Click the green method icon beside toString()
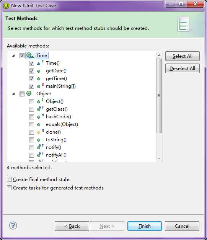The width and height of the screenshot is (207, 240). point(39,140)
